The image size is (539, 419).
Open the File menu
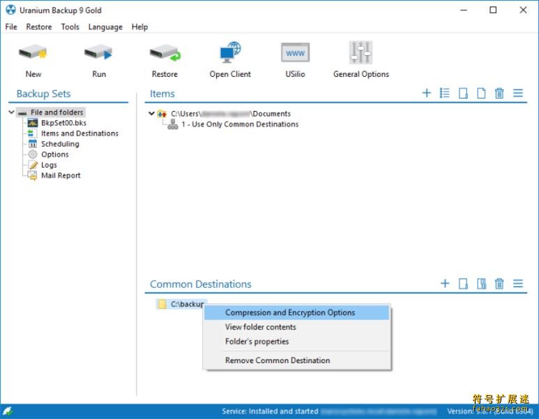click(x=11, y=27)
